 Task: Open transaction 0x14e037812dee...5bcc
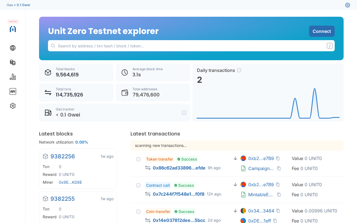(179, 220)
